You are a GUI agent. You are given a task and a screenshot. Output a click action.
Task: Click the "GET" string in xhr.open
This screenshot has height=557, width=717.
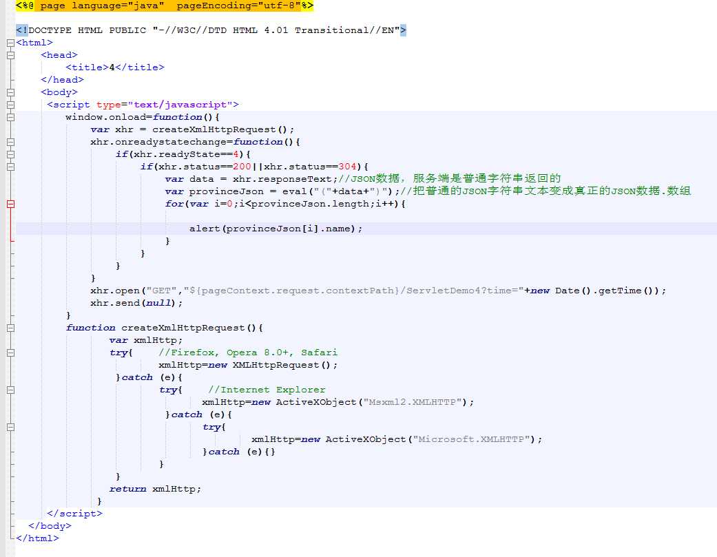point(162,291)
